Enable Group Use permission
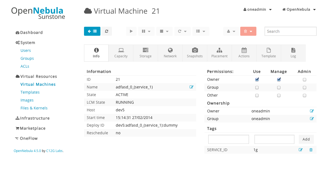 pyautogui.click(x=257, y=88)
